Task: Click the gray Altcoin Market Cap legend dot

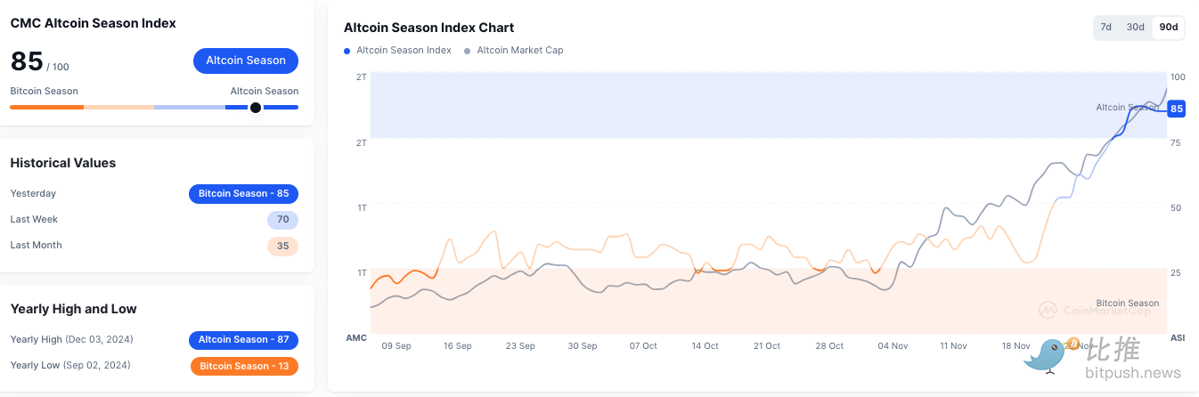Action: pos(468,51)
